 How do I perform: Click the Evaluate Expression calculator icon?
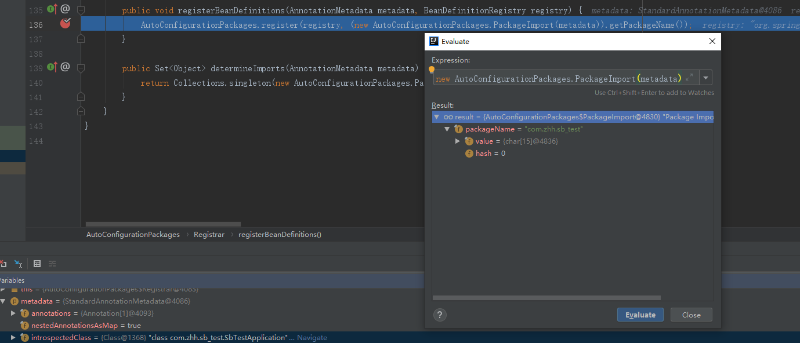coord(37,264)
